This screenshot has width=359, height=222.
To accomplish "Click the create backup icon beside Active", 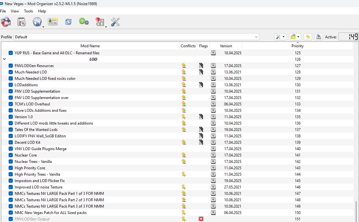I will point(318,37).
